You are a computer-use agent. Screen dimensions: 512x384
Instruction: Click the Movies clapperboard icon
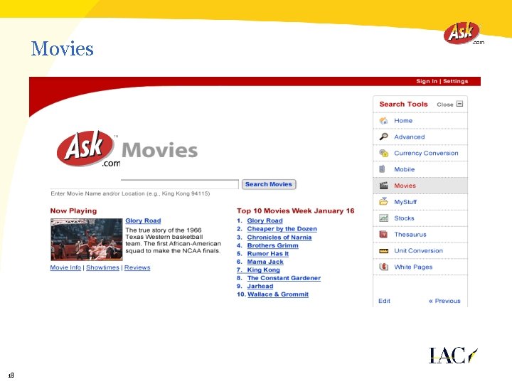[384, 186]
